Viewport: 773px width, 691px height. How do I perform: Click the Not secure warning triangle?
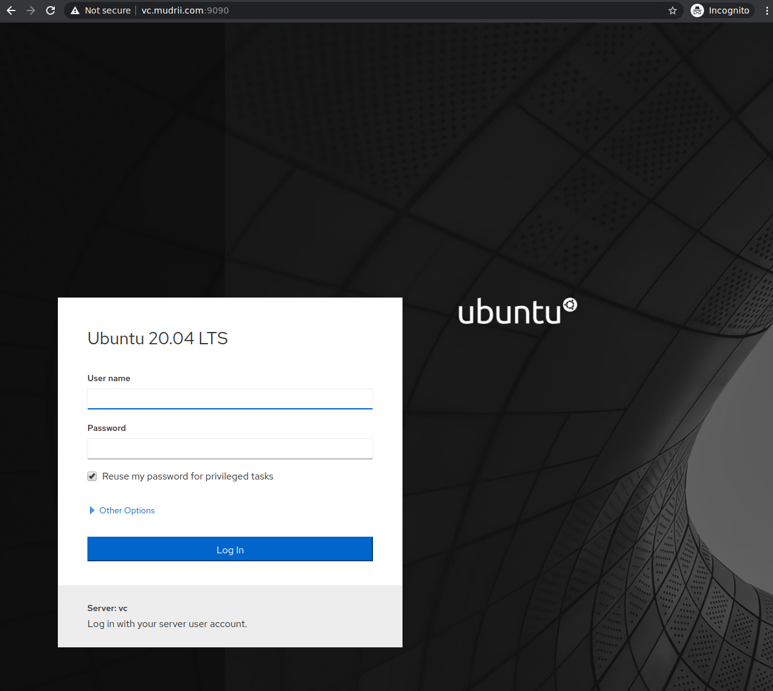coord(75,10)
